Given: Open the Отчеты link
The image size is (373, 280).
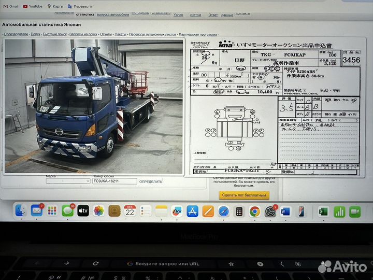Looking at the screenshot, I should 106,34.
